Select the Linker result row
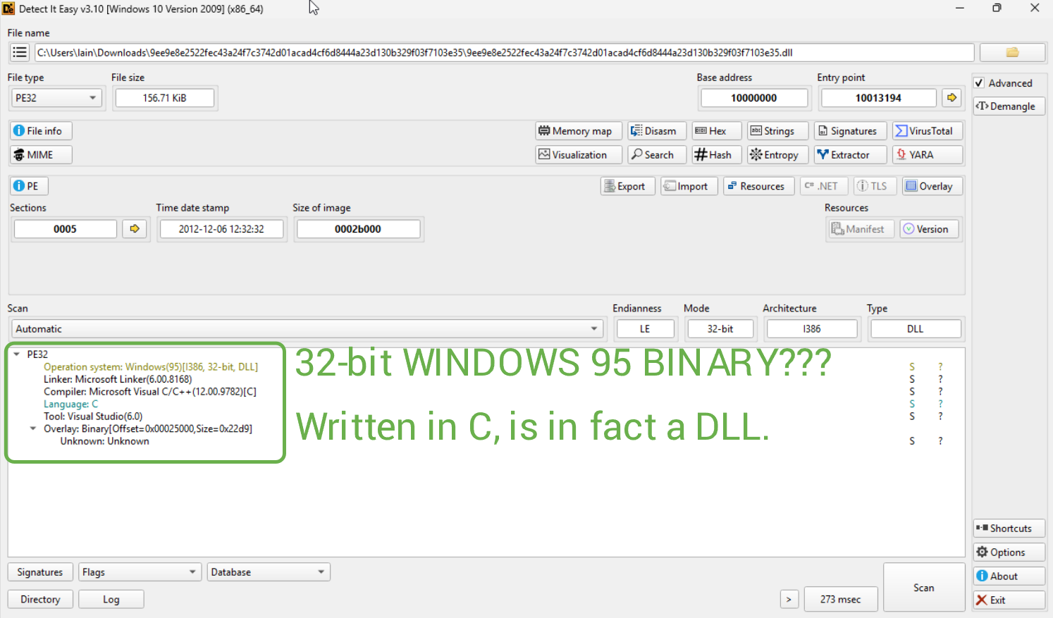Viewport: 1053px width, 618px height. (x=117, y=379)
